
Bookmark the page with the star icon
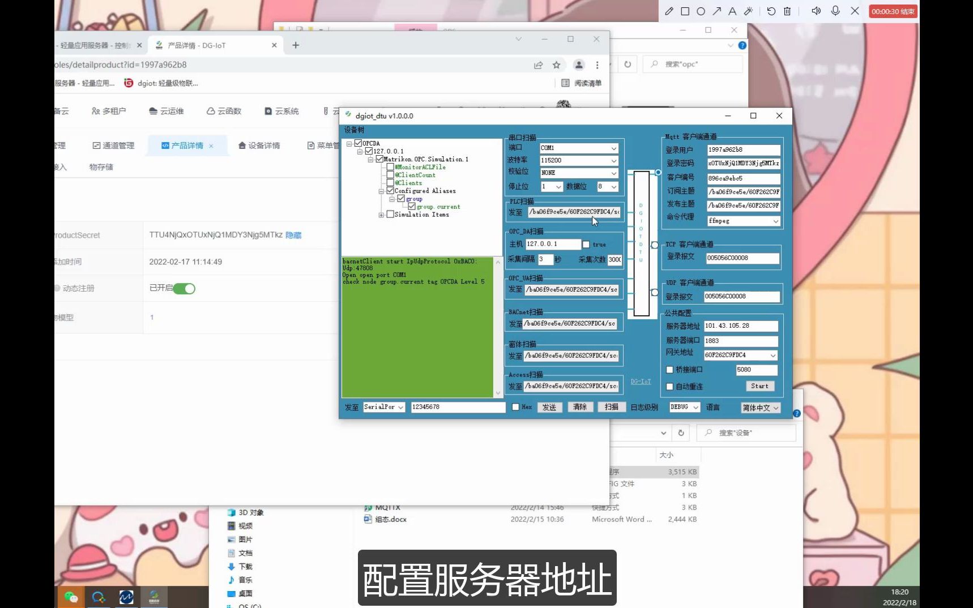[x=557, y=65]
